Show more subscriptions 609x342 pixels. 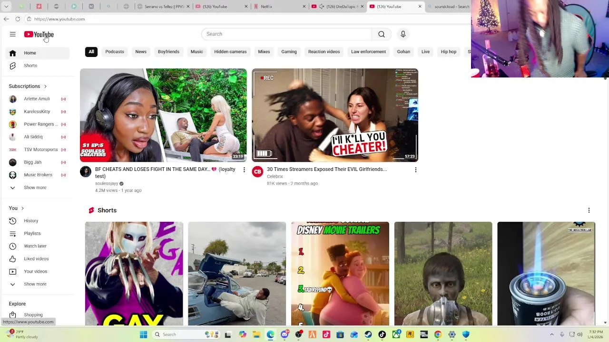tap(38, 188)
